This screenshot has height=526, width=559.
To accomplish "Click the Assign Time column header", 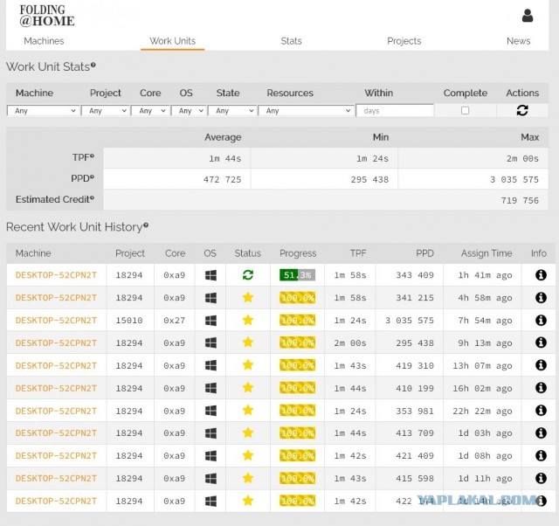I will tap(487, 253).
